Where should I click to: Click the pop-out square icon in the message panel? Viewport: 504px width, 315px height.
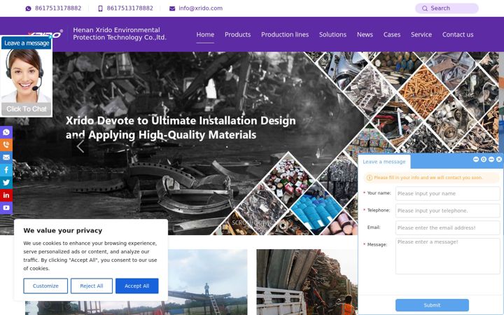484,159
